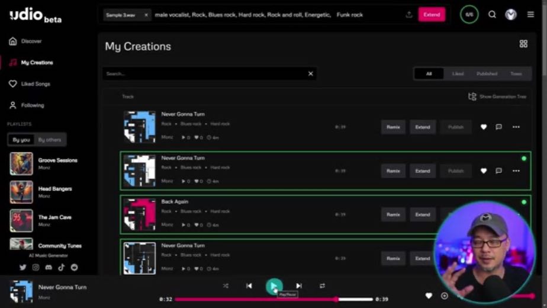Open the search magnifier icon
Image resolution: width=547 pixels, height=308 pixels.
[492, 15]
